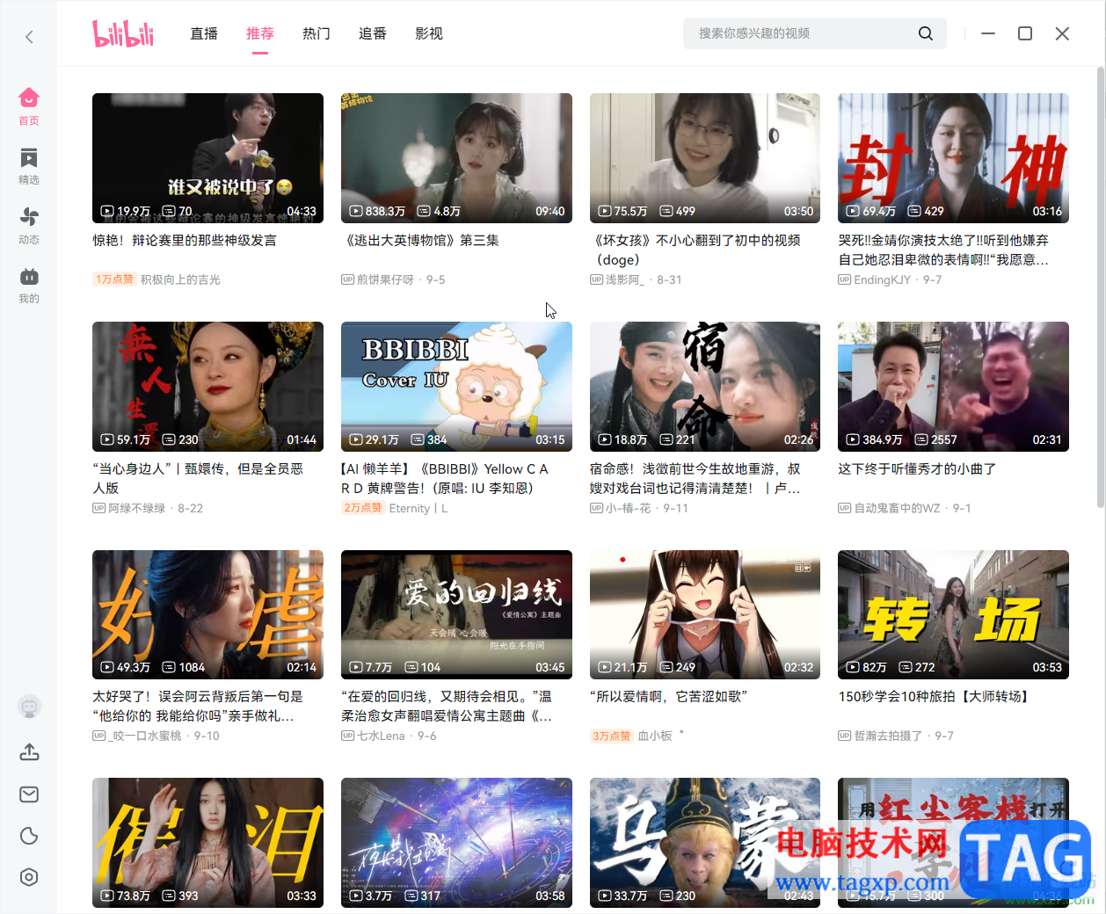Click title 150秒学会10种旅拍【大师转场】

pyautogui.click(x=935, y=696)
